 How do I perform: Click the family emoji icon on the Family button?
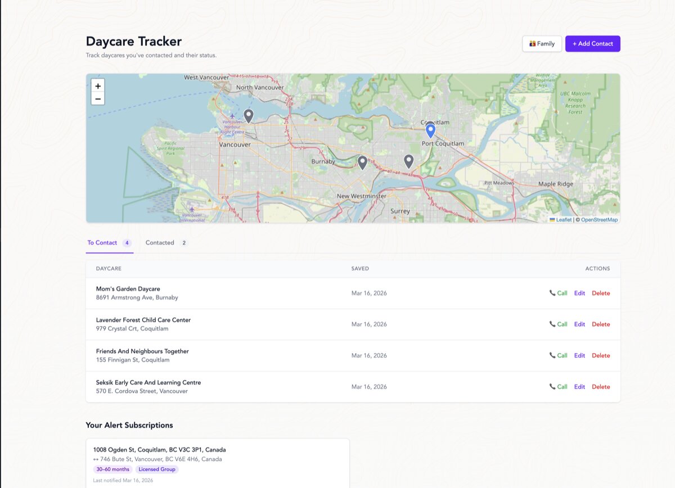tap(532, 43)
